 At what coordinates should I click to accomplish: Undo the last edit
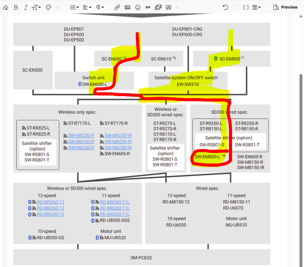(x=225, y=7)
